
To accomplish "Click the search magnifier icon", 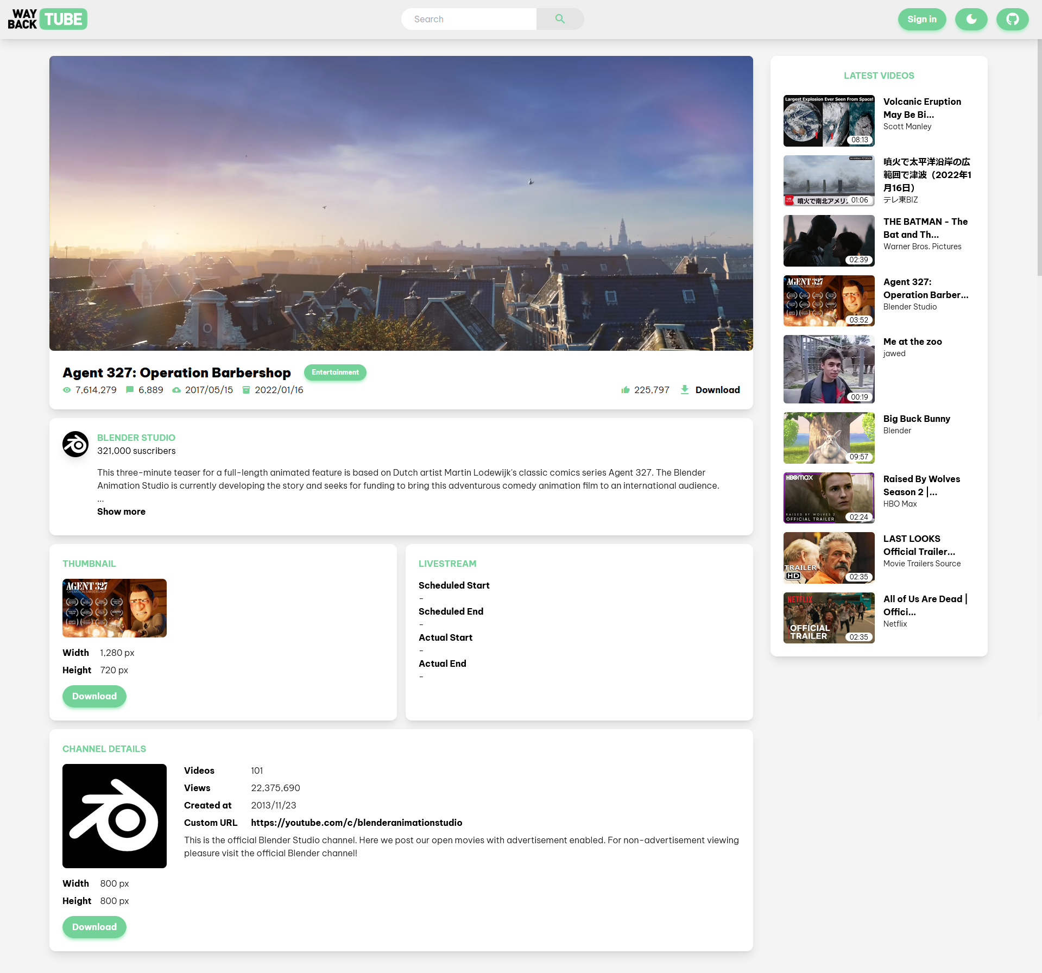I will pos(560,19).
